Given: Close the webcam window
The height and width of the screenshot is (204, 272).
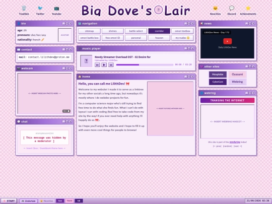Looking at the screenshot, I should 71,69.
